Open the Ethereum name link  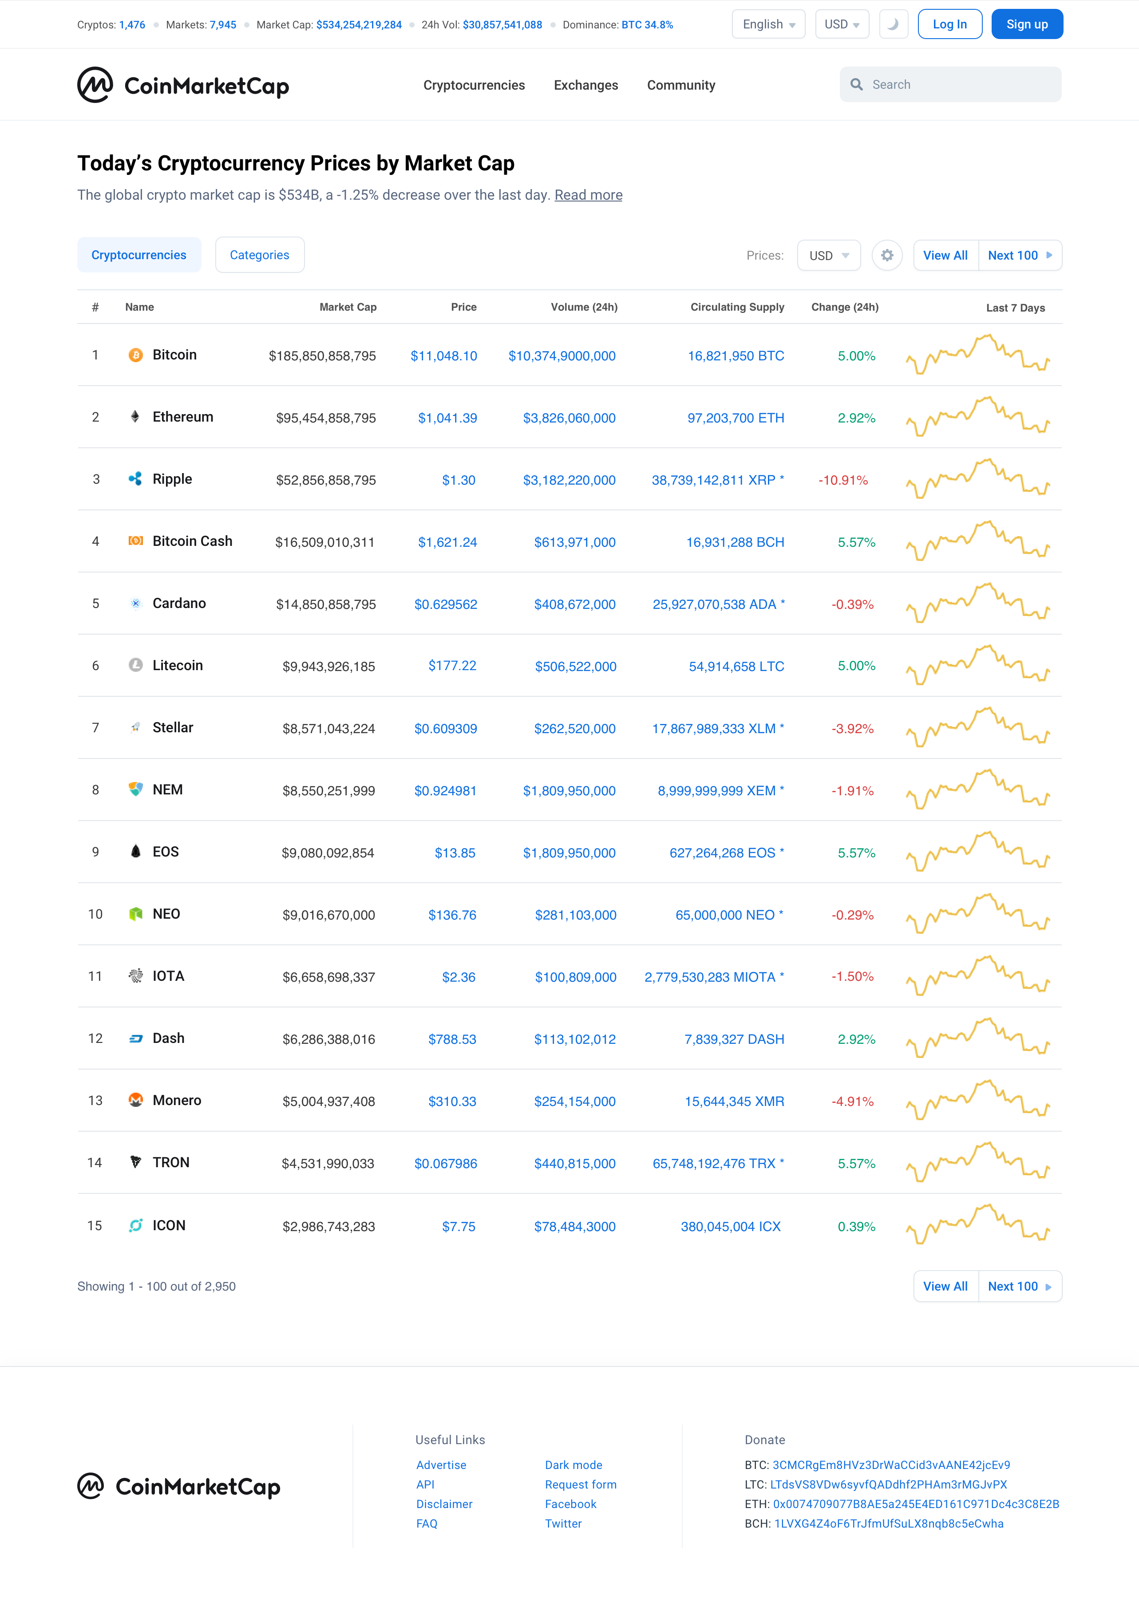pos(182,417)
